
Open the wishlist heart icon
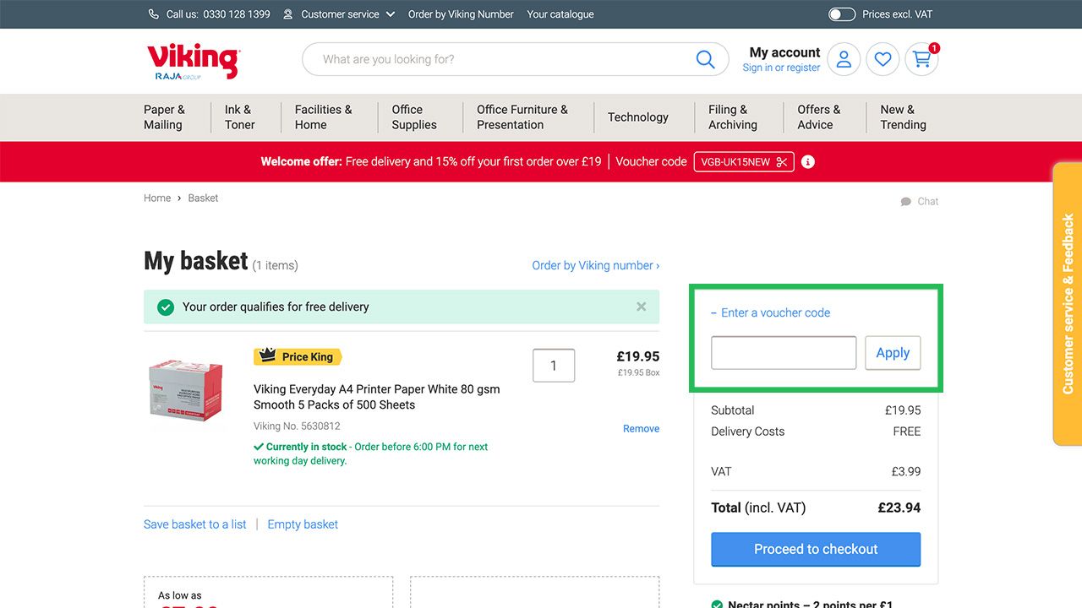tap(883, 59)
